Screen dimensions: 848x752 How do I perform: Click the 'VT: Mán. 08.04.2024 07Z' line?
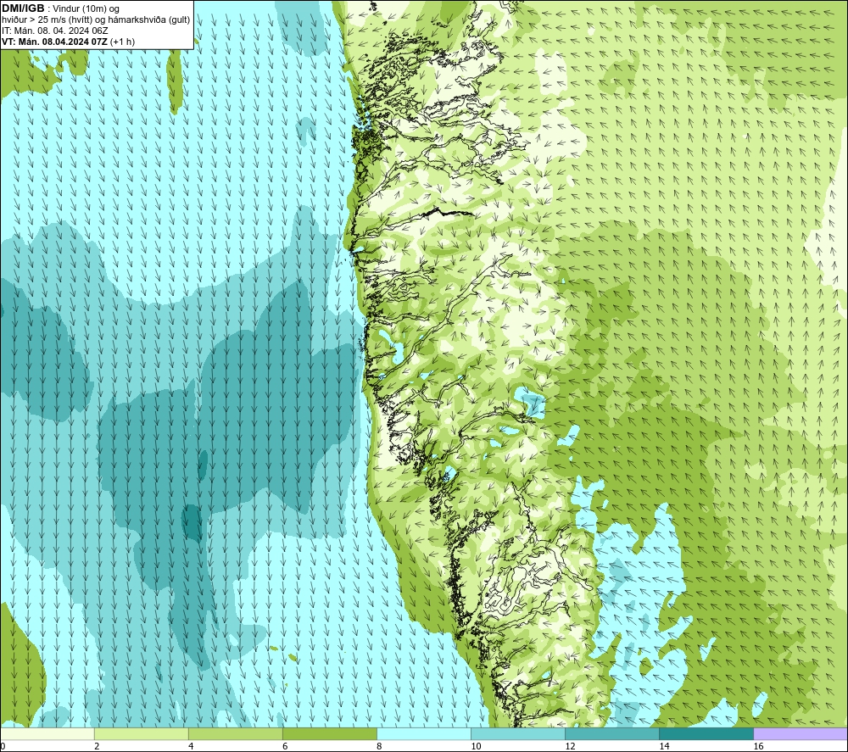point(68,42)
